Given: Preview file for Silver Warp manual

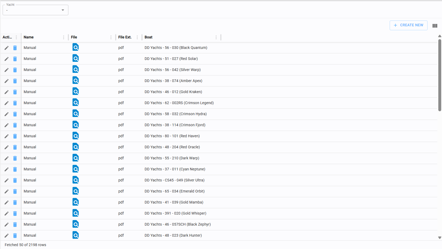Looking at the screenshot, I should (x=75, y=70).
